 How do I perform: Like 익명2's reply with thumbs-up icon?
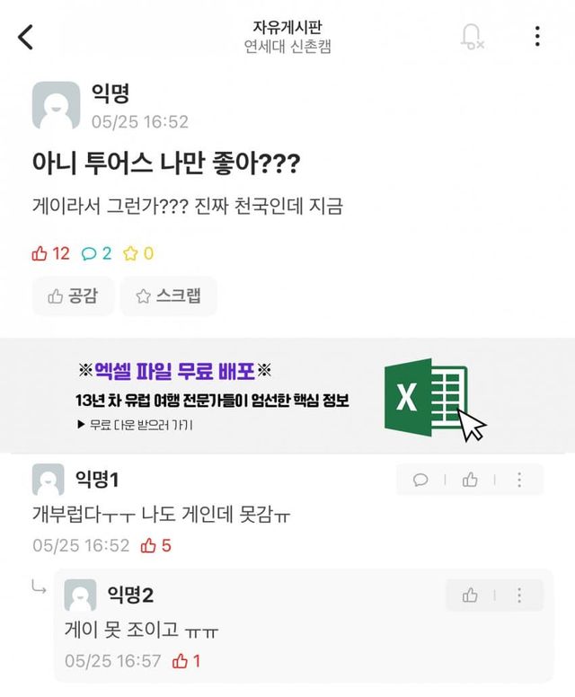470,595
